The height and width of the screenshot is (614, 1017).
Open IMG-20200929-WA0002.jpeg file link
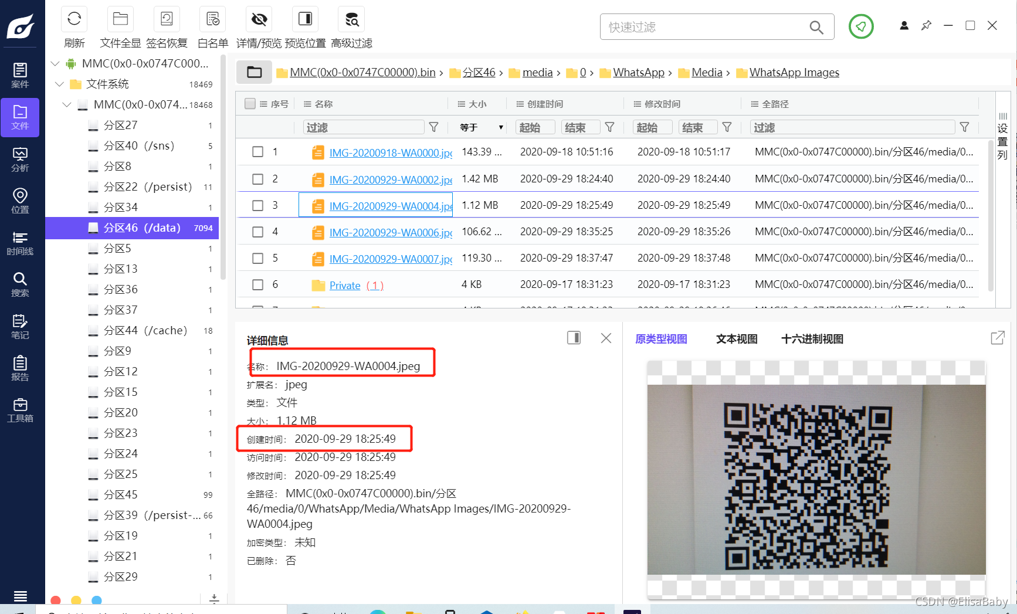click(x=391, y=179)
